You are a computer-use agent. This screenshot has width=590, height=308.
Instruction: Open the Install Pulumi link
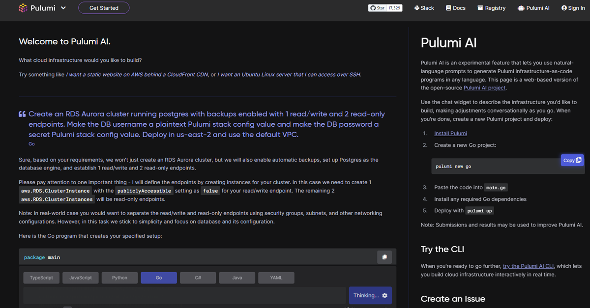point(450,134)
